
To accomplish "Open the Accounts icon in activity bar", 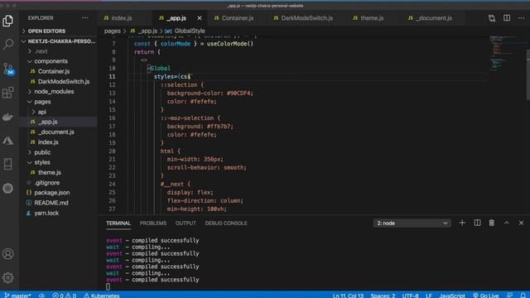I will pos(7,254).
